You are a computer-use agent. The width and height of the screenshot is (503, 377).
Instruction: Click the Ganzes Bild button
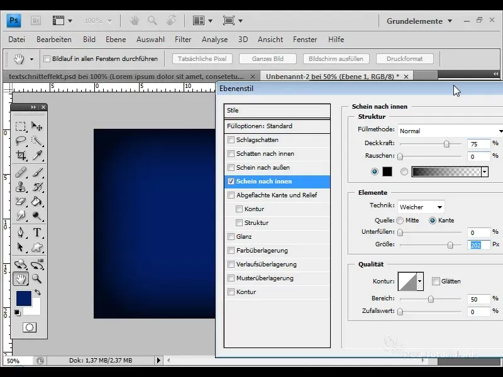click(x=267, y=59)
